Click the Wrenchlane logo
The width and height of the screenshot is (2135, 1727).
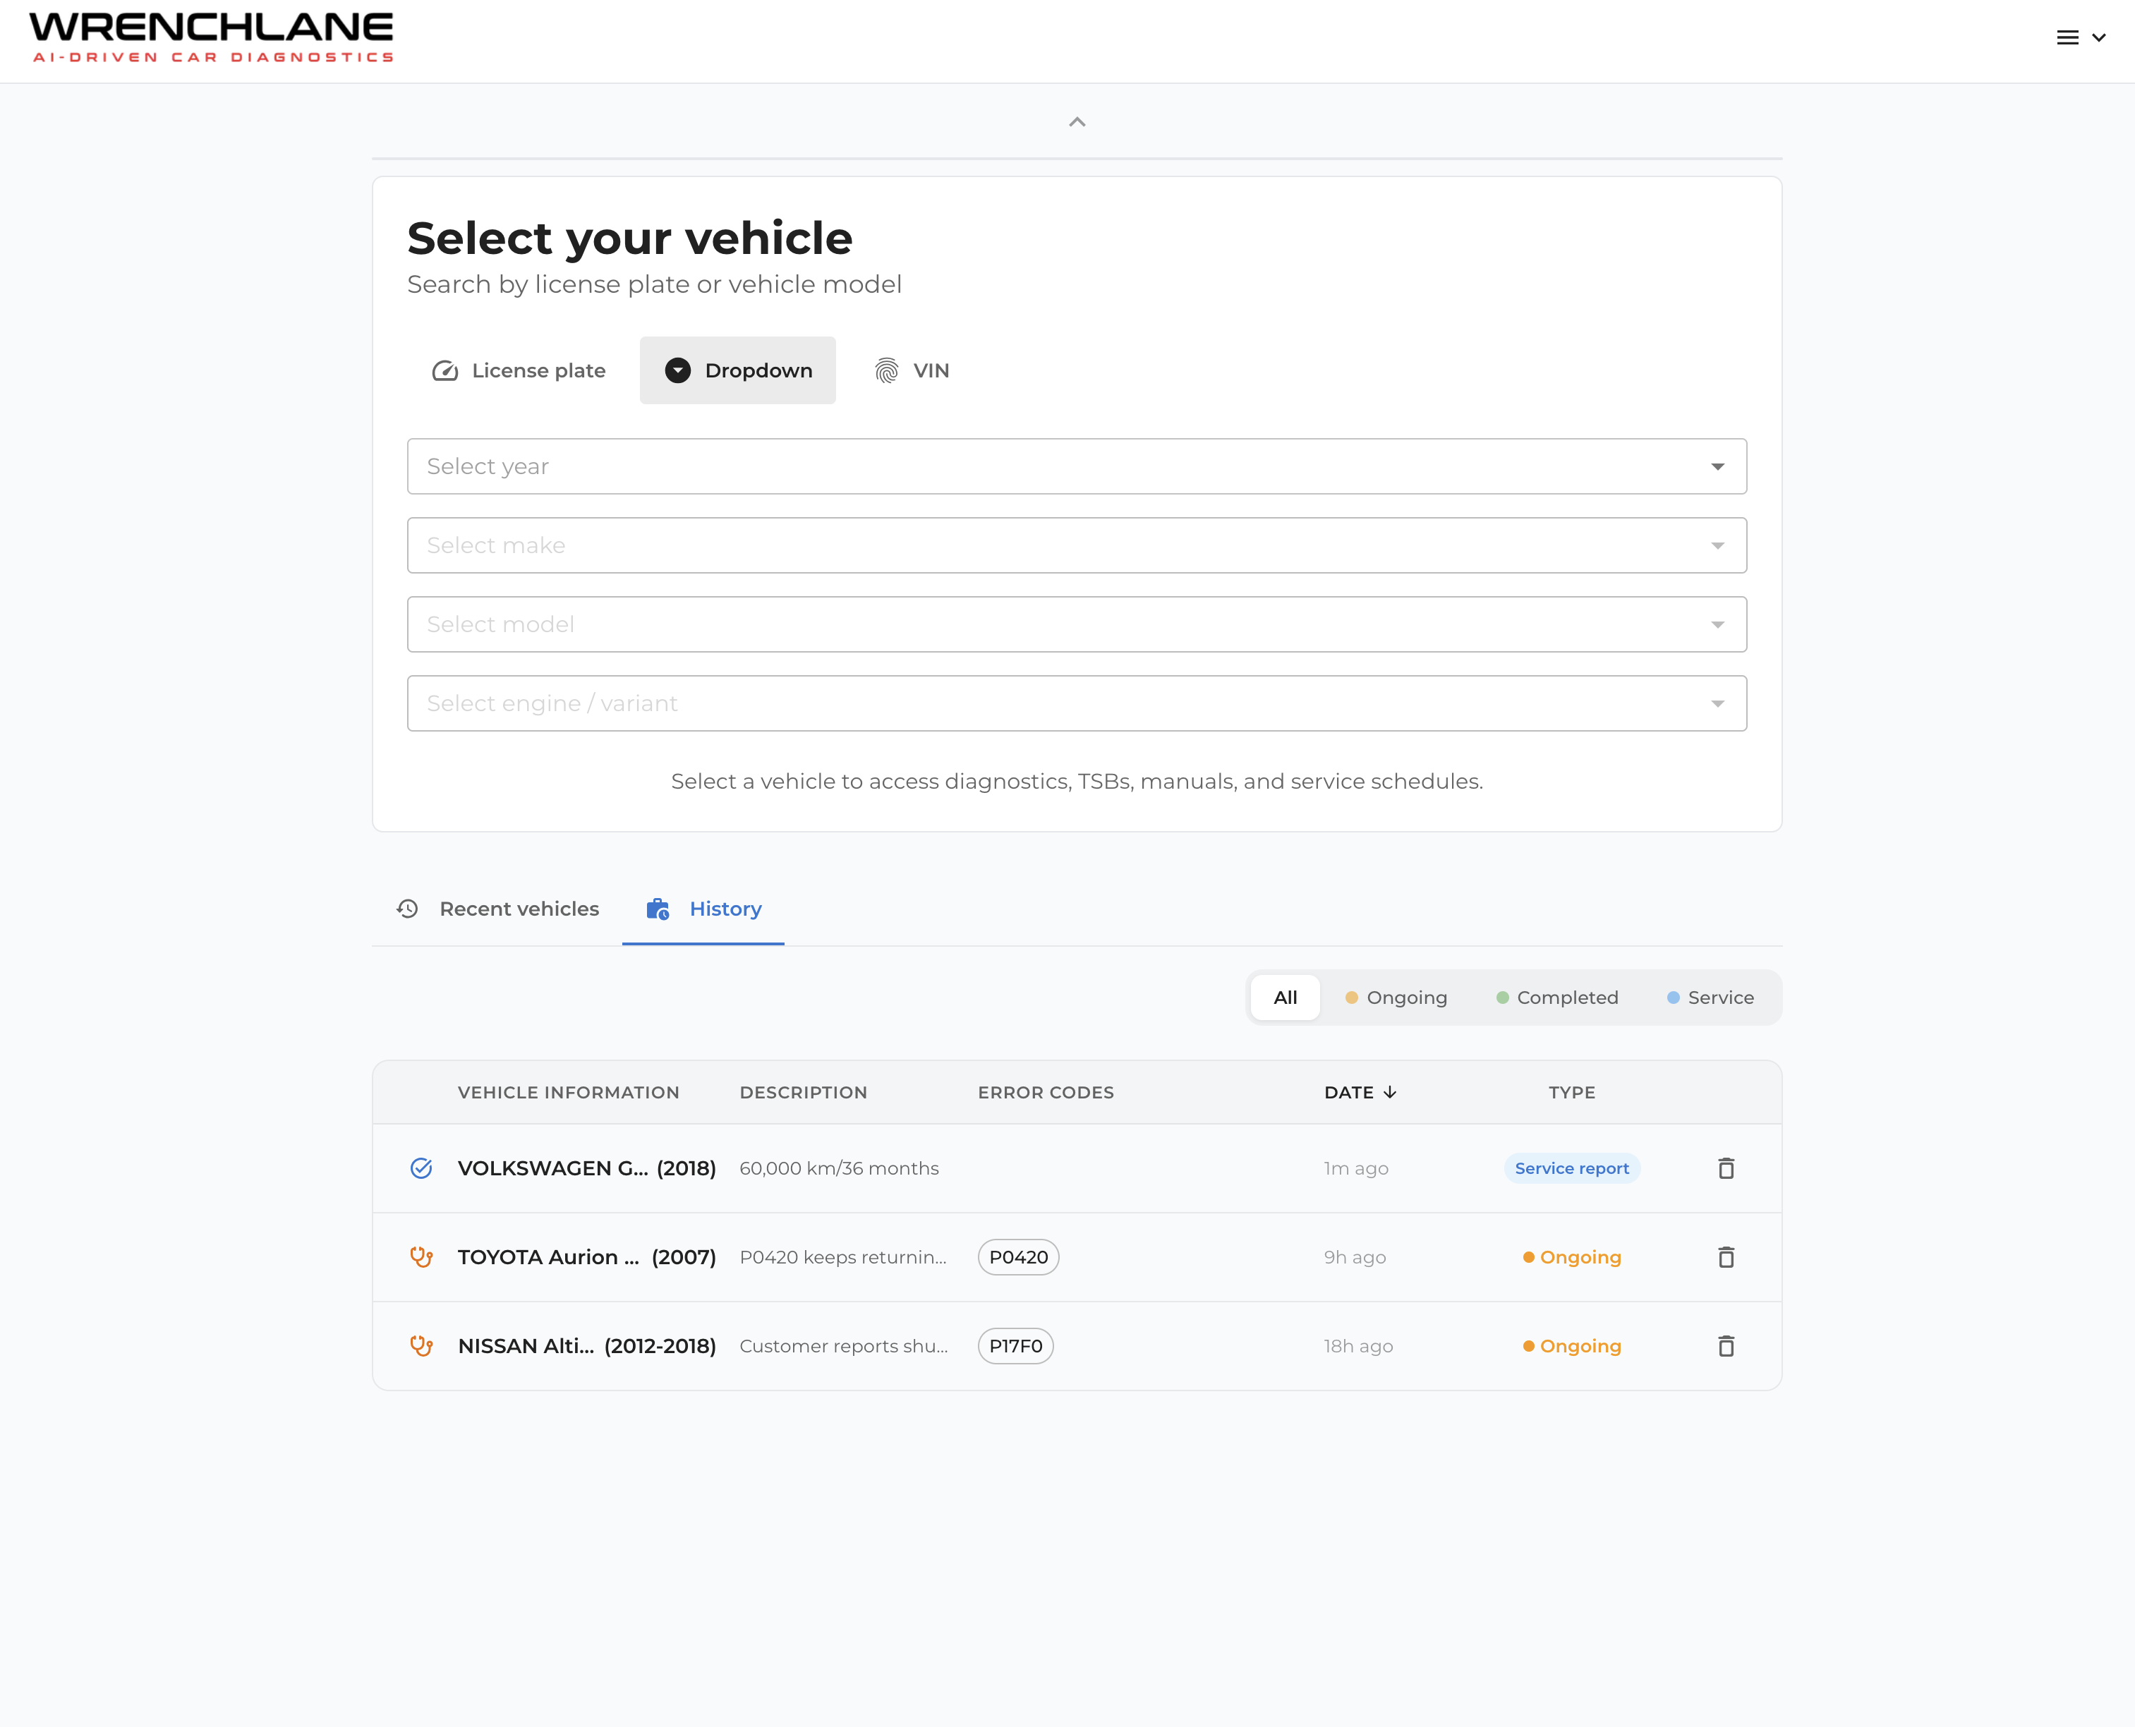[211, 38]
